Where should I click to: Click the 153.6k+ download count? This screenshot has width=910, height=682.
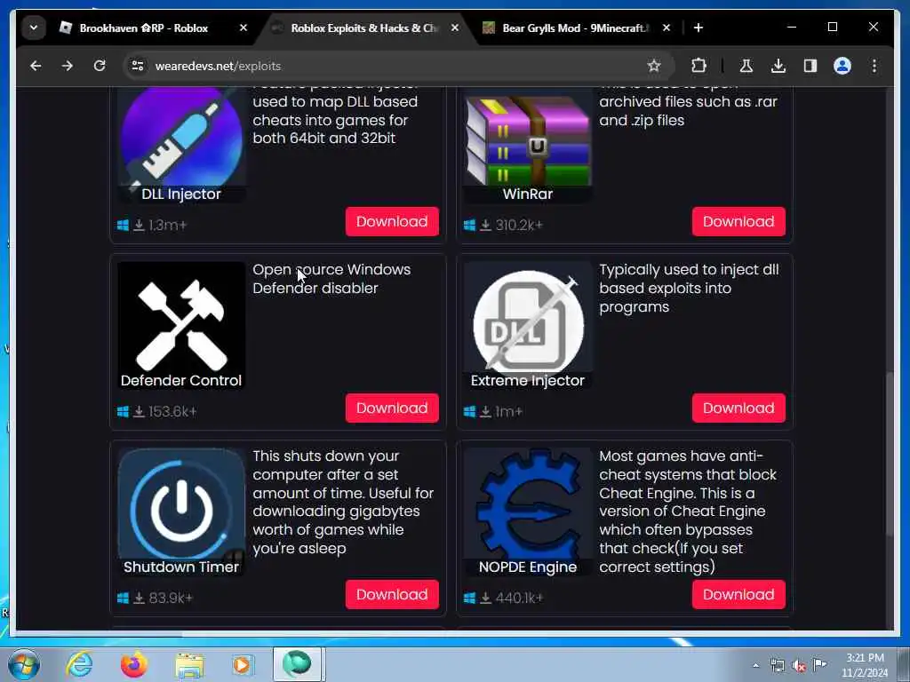click(x=172, y=412)
